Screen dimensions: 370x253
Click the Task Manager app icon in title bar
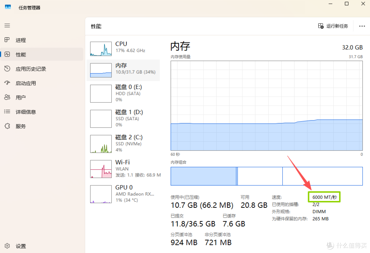click(8, 7)
